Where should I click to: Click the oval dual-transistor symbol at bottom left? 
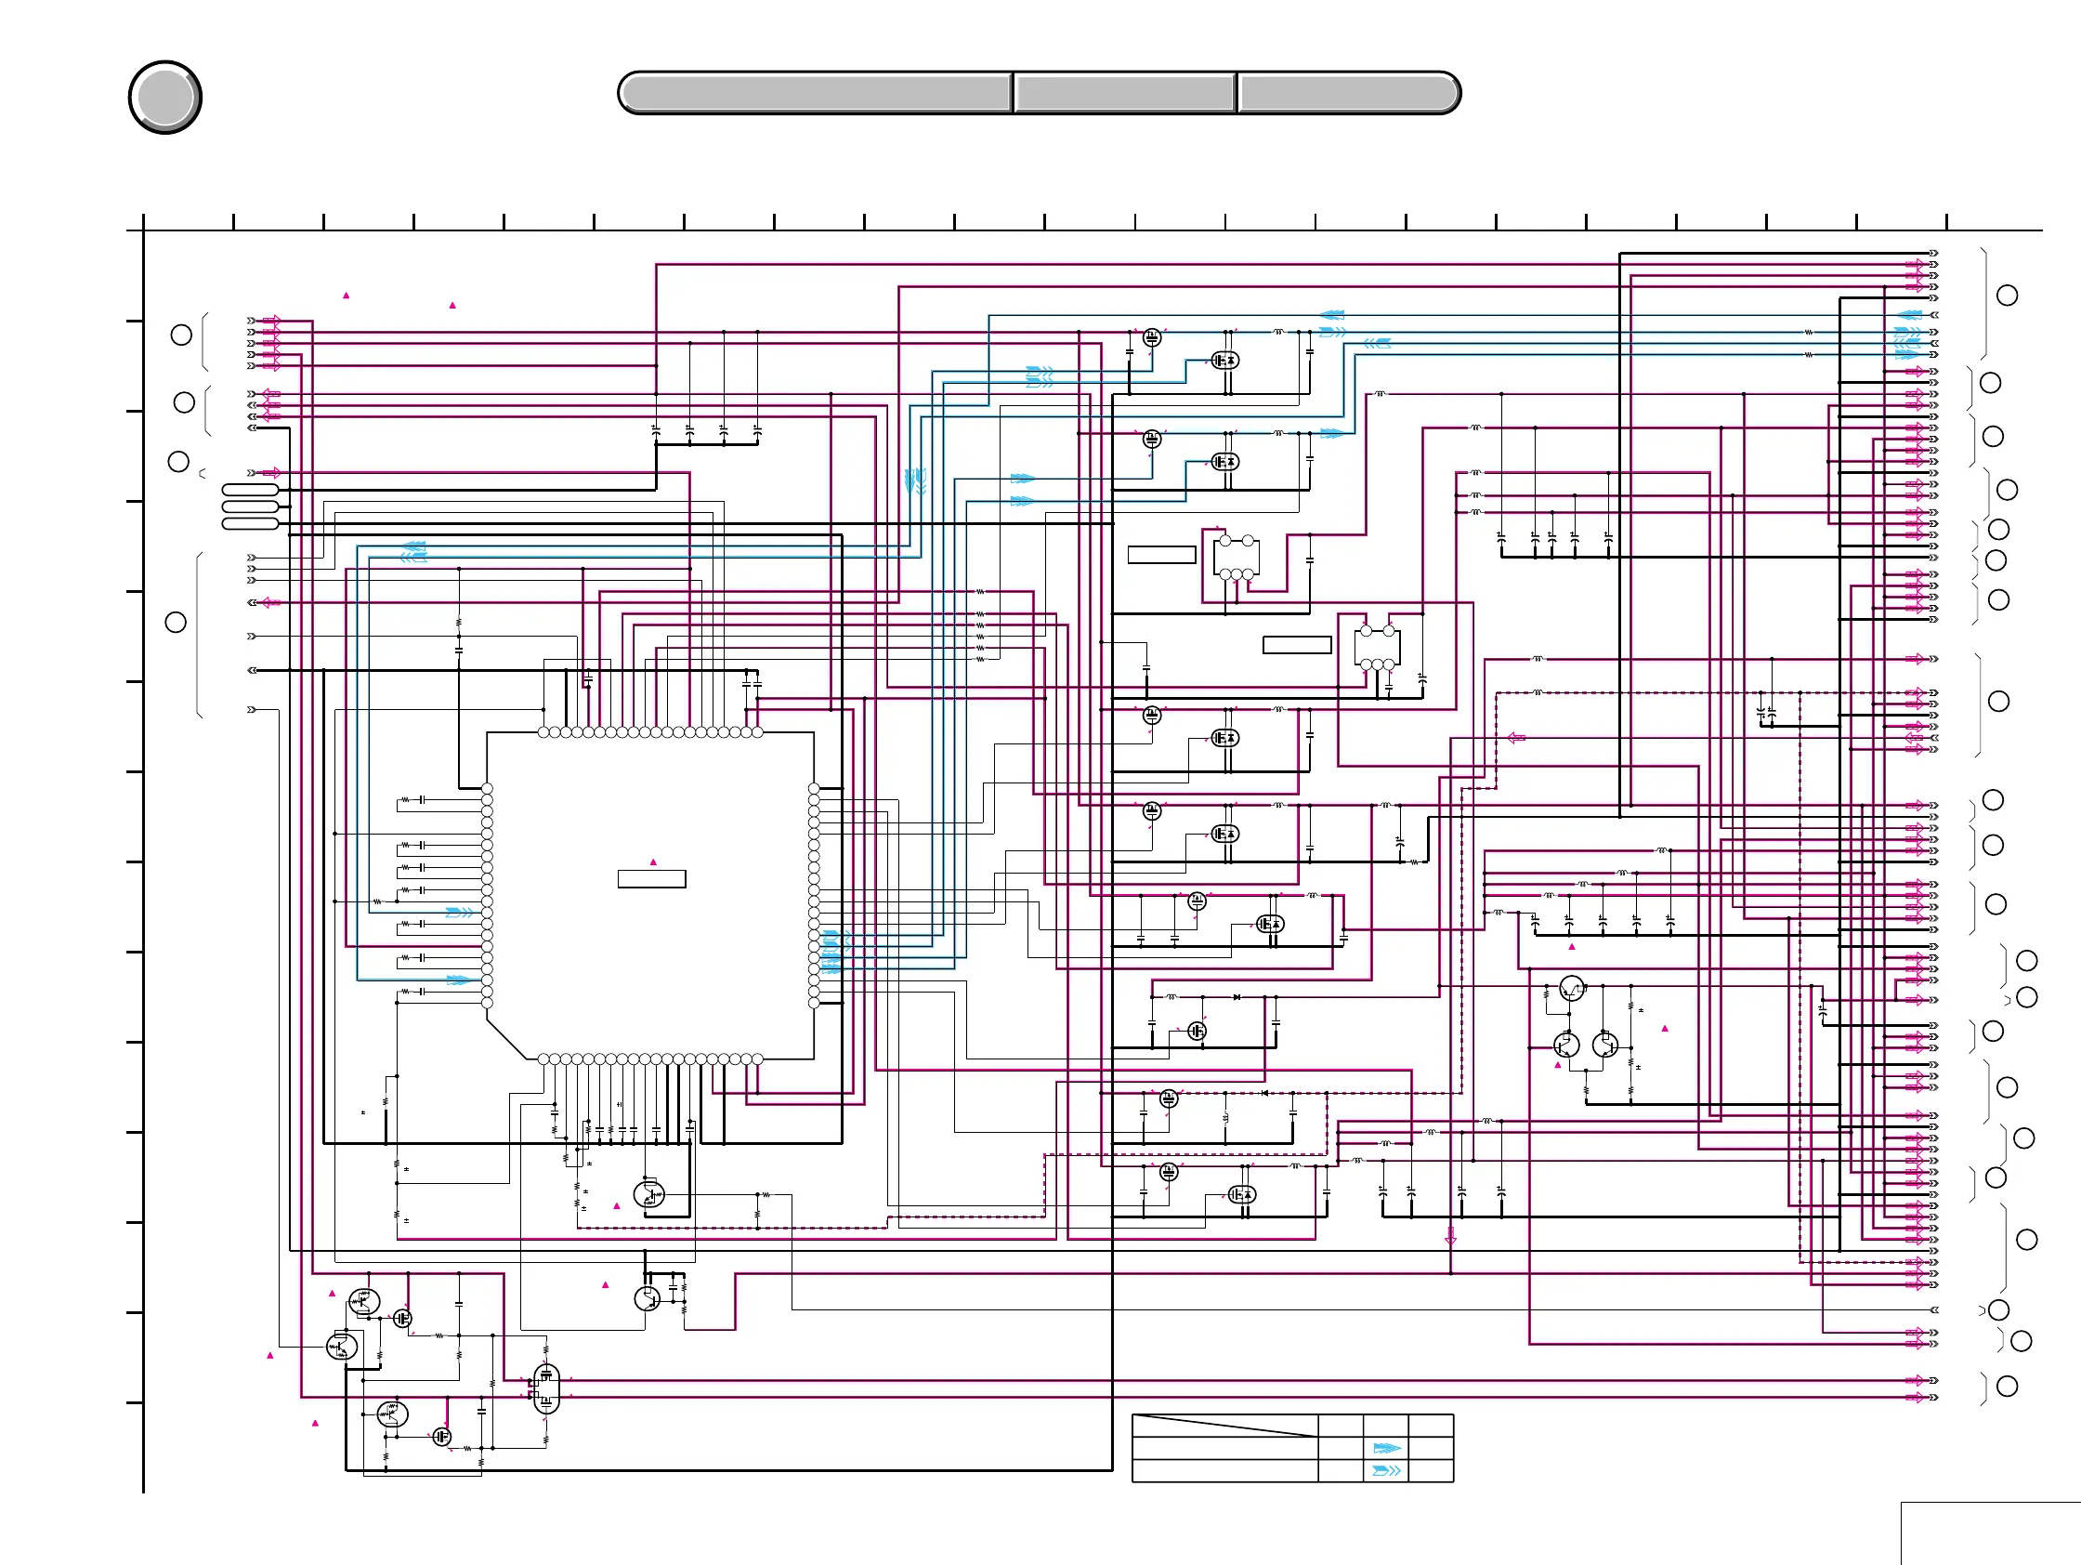[x=546, y=1389]
